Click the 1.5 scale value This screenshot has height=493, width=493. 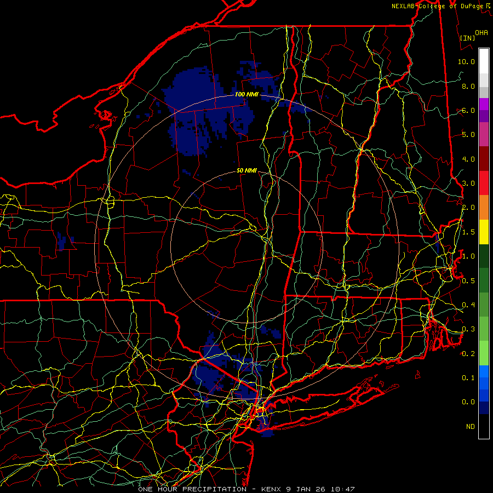(x=468, y=232)
